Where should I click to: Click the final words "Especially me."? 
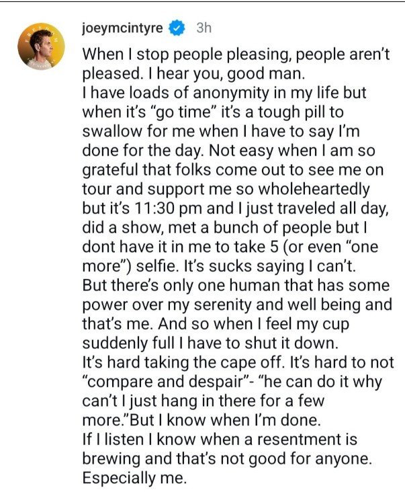coord(135,478)
